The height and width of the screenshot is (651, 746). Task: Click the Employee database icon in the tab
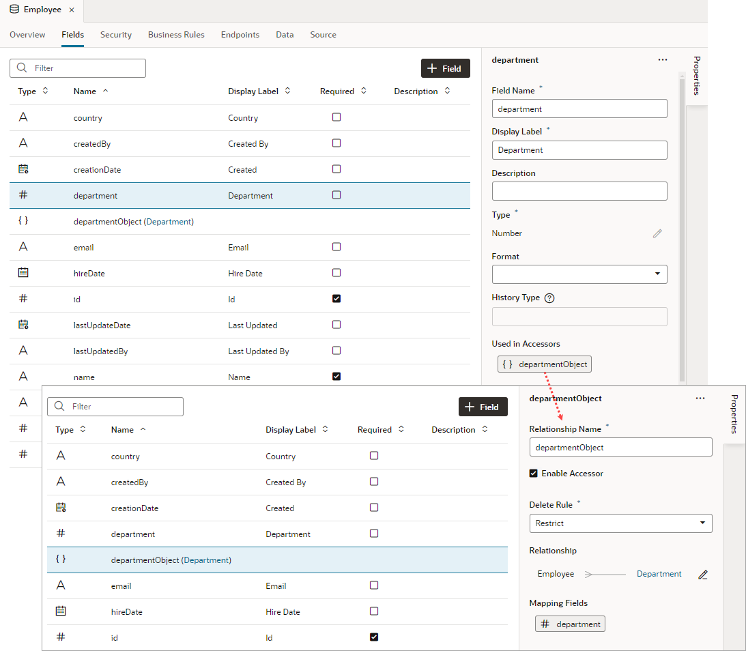14,10
